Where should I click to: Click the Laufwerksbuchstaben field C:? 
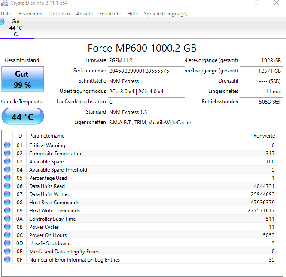click(146, 102)
